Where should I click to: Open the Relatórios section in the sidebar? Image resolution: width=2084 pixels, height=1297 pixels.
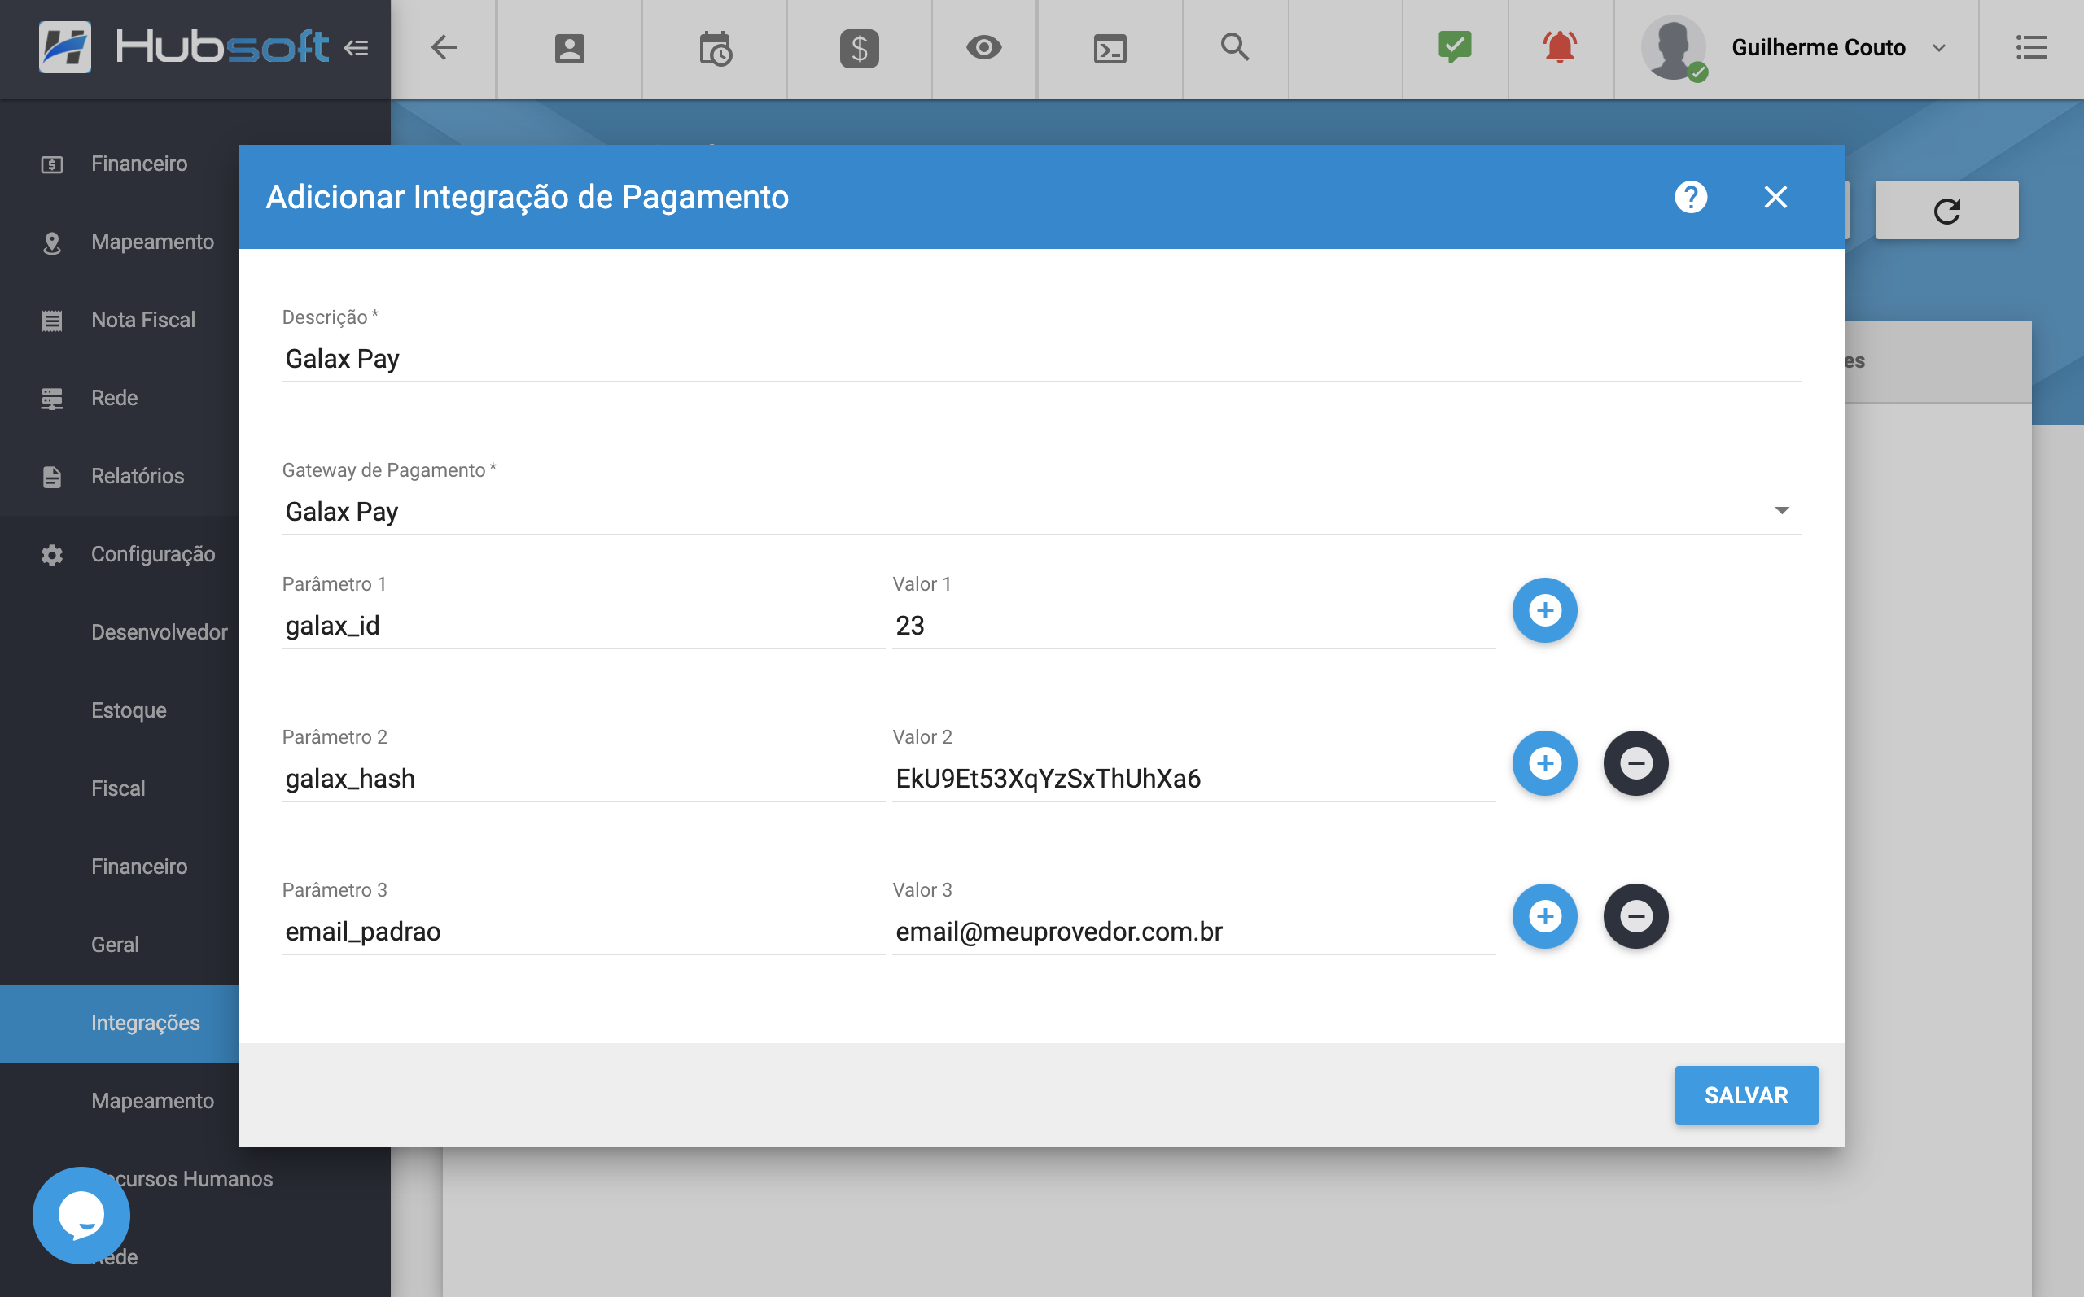pyautogui.click(x=137, y=475)
